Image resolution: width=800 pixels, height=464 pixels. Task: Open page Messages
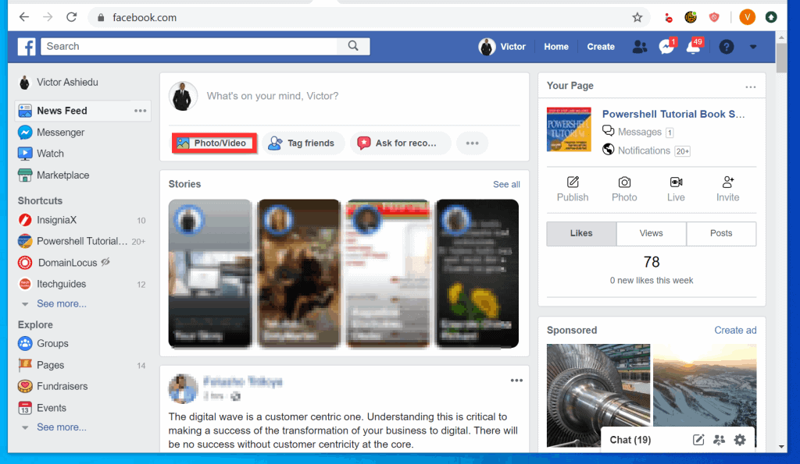click(637, 132)
